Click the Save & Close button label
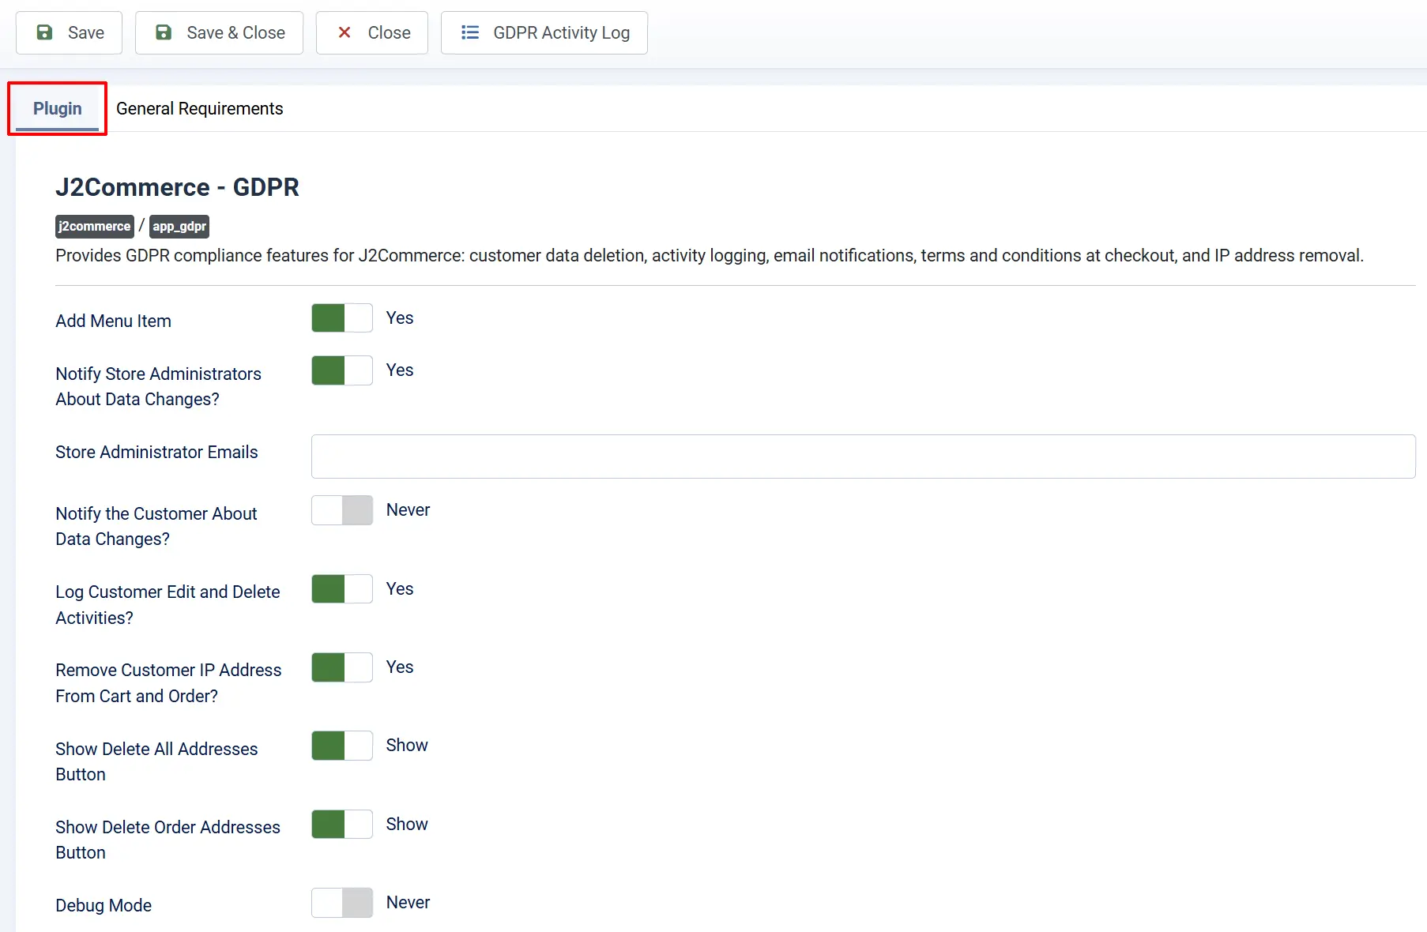The height and width of the screenshot is (932, 1427). (x=235, y=32)
